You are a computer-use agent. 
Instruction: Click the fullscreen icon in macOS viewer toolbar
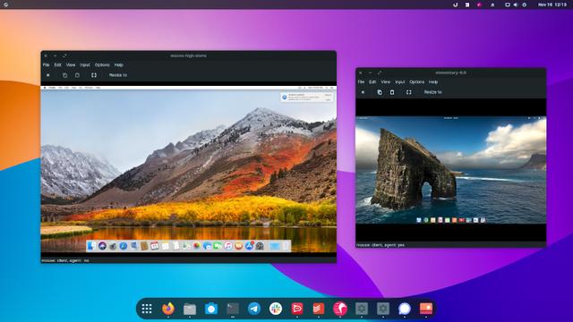click(x=94, y=75)
